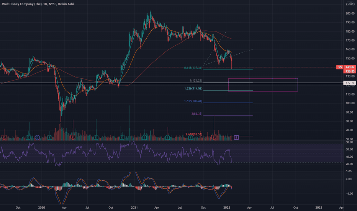The height and width of the screenshot is (211, 357).
Task: Open the November 2020 green earnings marker
Action: point(122,137)
